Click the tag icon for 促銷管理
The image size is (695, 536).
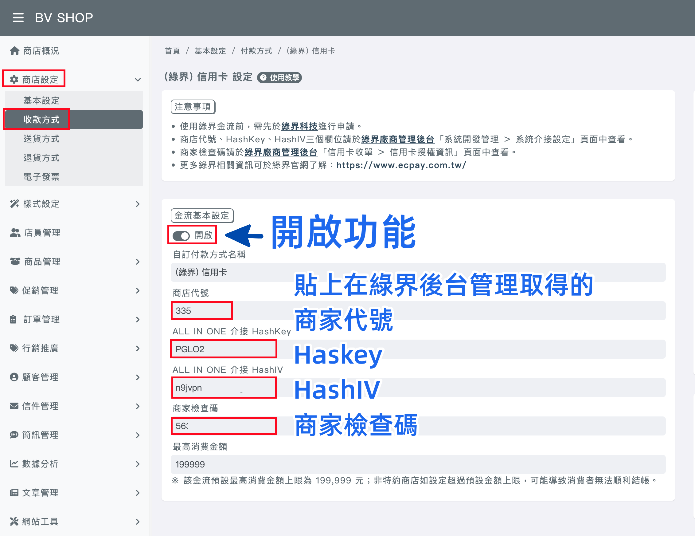[x=14, y=290]
